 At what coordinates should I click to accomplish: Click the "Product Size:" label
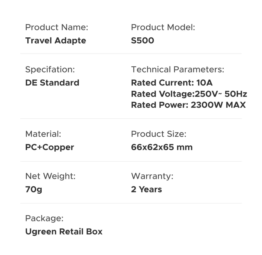click(x=159, y=134)
